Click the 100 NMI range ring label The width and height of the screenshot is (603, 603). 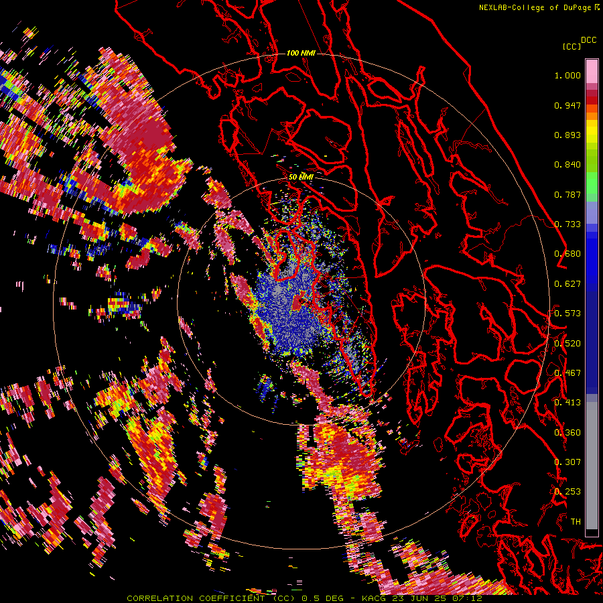point(301,53)
